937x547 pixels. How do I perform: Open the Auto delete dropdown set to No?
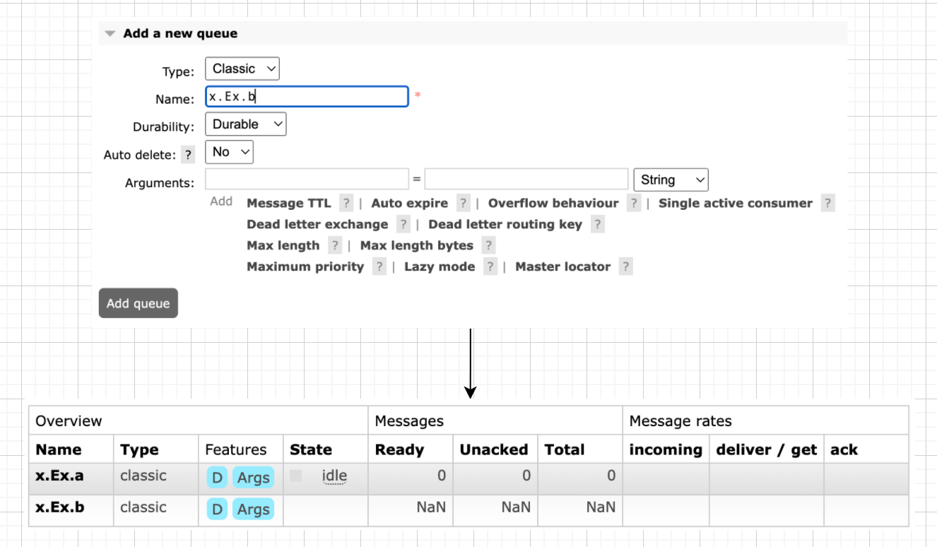coord(230,152)
